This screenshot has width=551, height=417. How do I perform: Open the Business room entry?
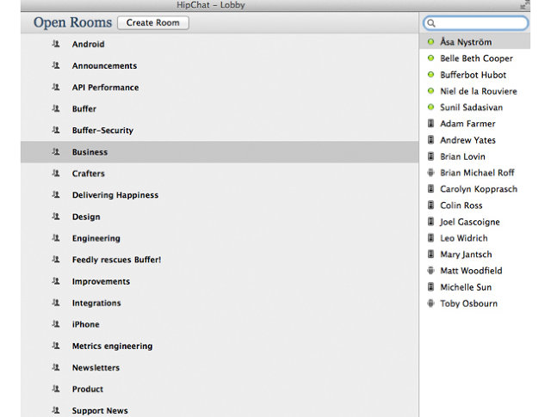(x=220, y=152)
